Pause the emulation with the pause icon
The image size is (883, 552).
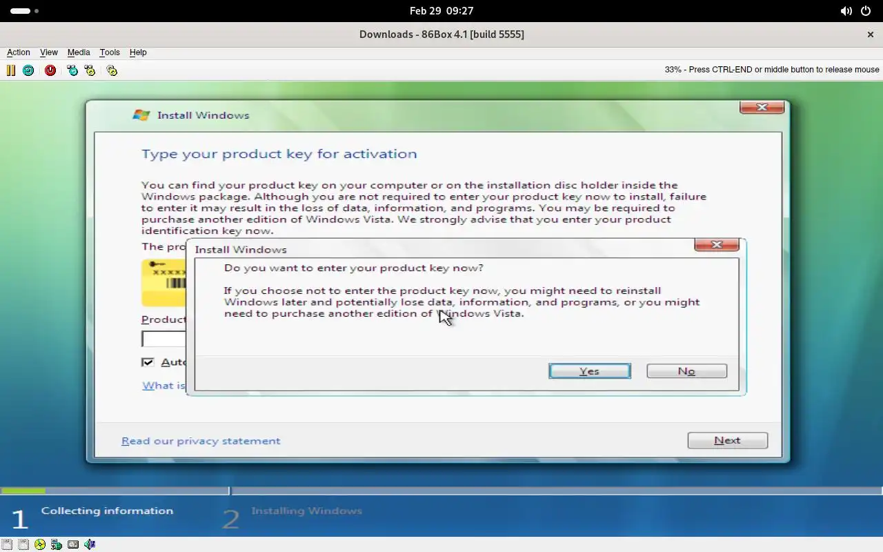pos(11,70)
